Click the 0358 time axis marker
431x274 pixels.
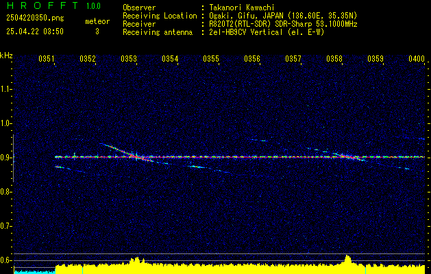coord(334,59)
